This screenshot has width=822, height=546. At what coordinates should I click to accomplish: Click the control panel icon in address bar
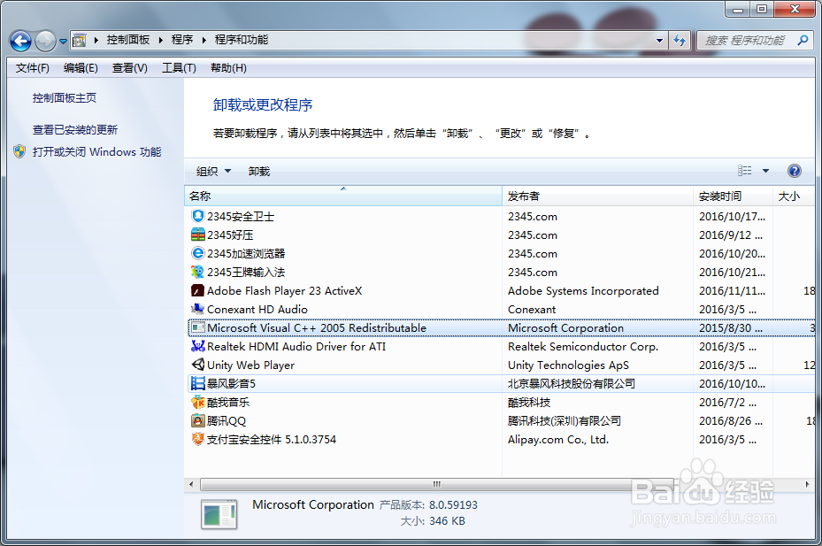coord(79,40)
